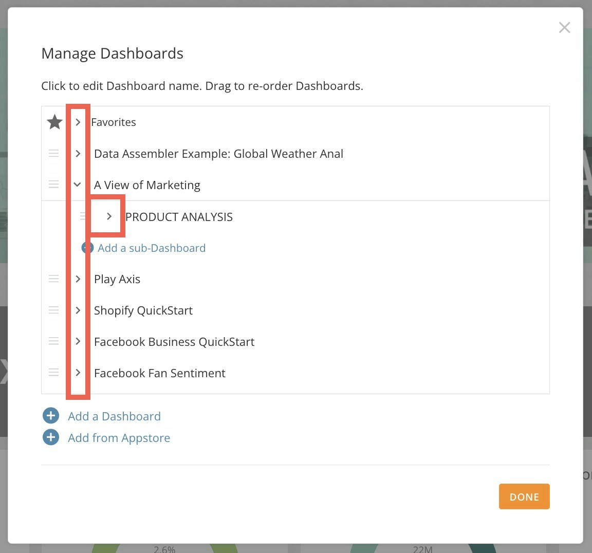Click the plus icon beside Add from Appstore
Viewport: 592px width, 553px height.
[x=50, y=437]
